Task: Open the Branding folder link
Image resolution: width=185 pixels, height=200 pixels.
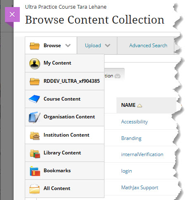Action: coord(131,138)
